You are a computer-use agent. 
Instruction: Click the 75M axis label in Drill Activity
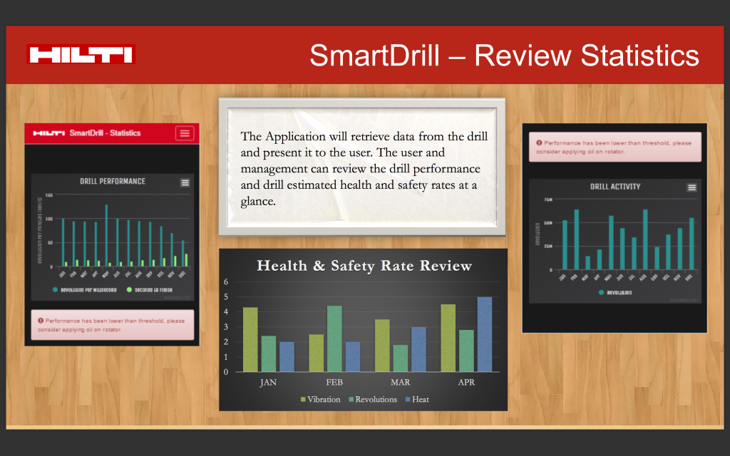(548, 199)
